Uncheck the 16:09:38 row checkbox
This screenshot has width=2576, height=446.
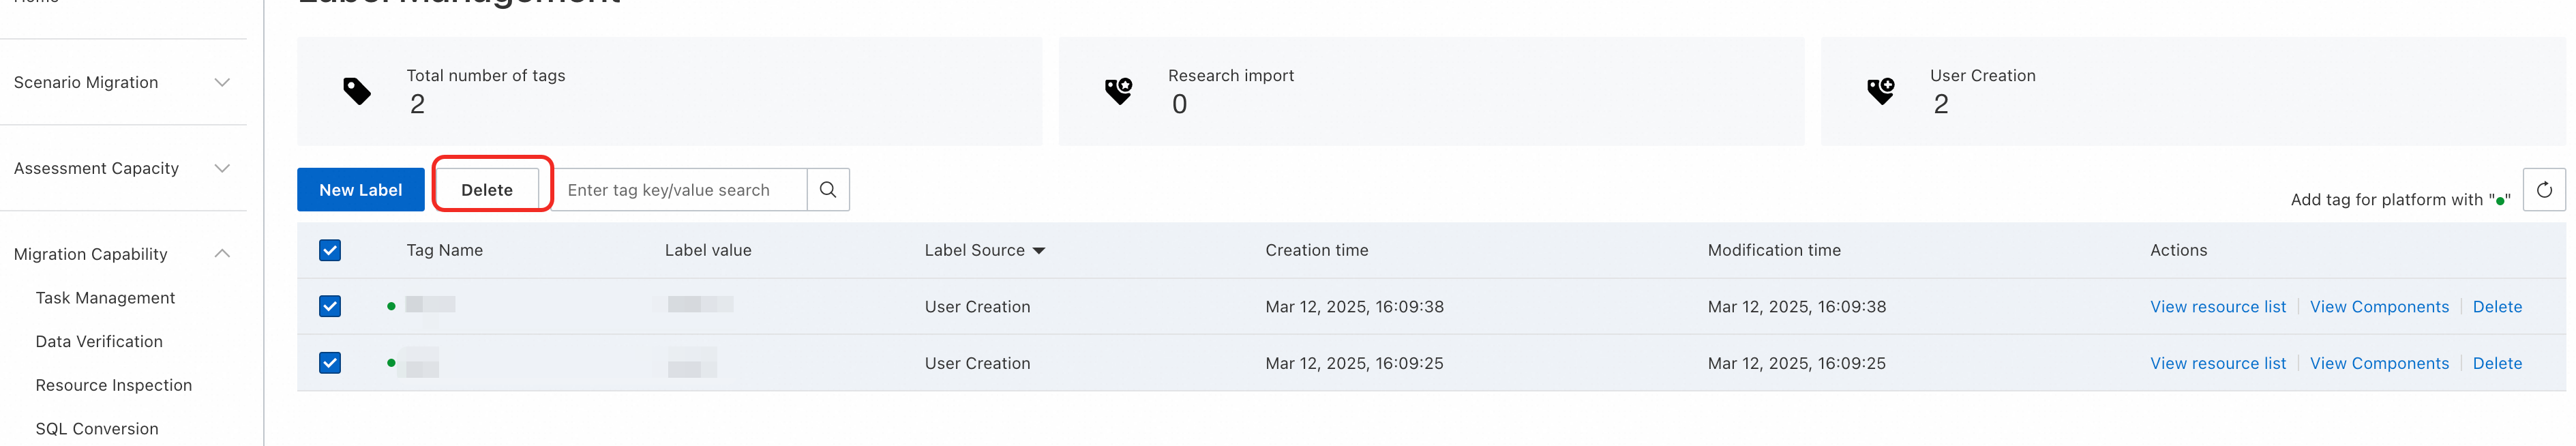coord(330,306)
